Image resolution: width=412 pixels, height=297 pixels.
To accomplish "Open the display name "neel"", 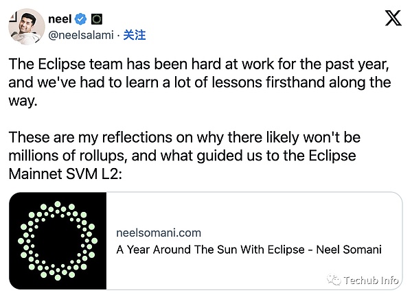I will point(60,19).
